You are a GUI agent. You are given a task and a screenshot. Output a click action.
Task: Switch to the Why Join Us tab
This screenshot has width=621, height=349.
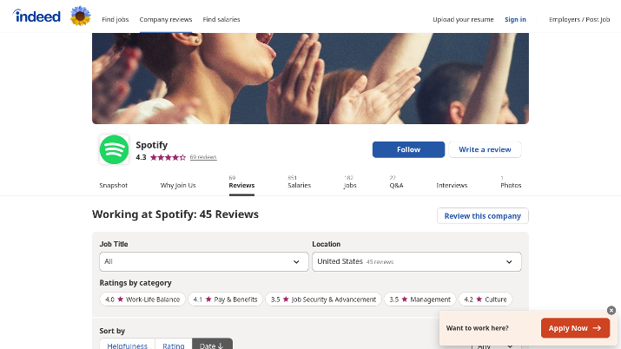pyautogui.click(x=178, y=185)
